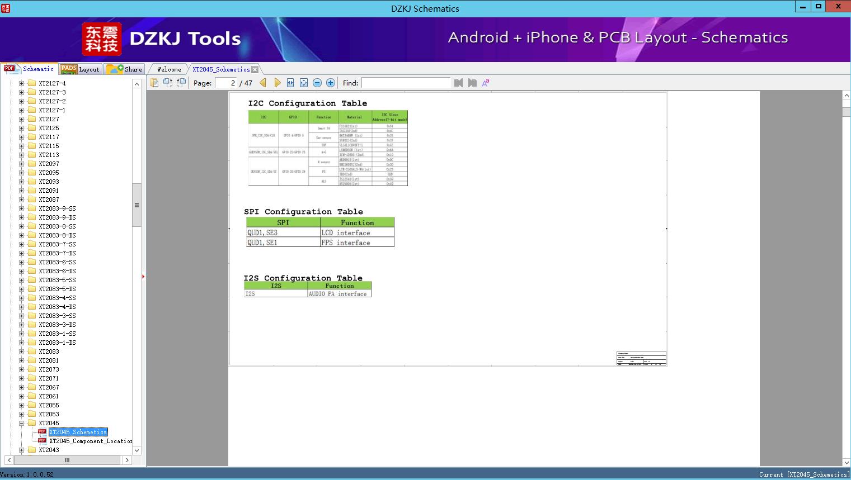Click the rotate page toolbar icon beside it
The height and width of the screenshot is (480, 851).
tap(167, 83)
